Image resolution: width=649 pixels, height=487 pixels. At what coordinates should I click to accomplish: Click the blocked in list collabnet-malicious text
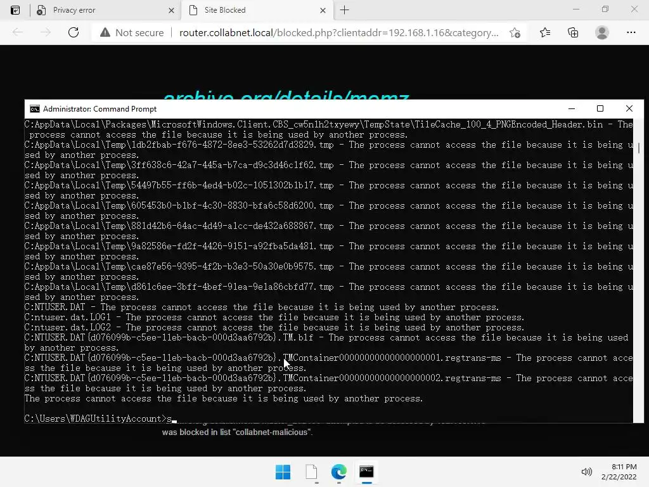[237, 432]
